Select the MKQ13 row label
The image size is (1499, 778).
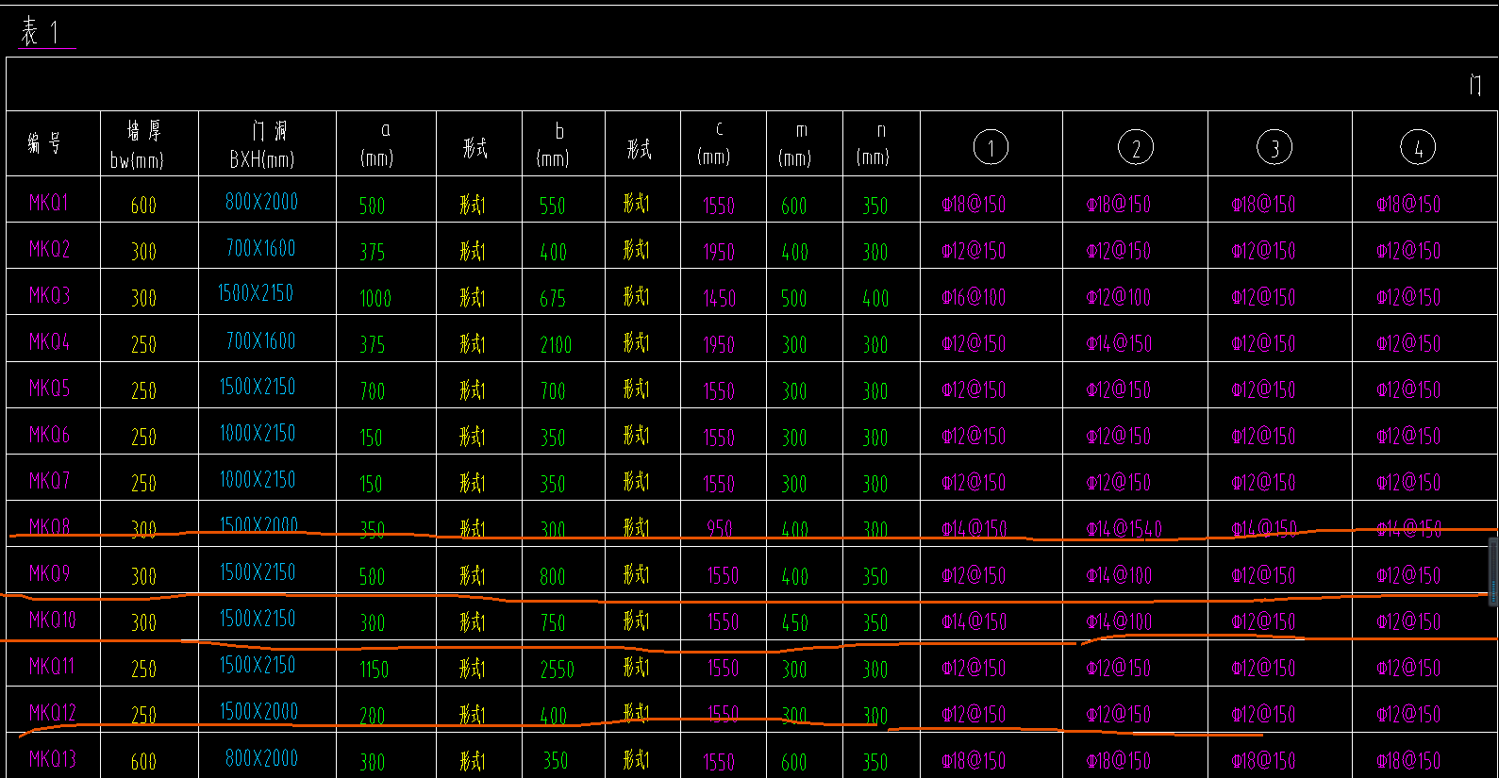(52, 759)
